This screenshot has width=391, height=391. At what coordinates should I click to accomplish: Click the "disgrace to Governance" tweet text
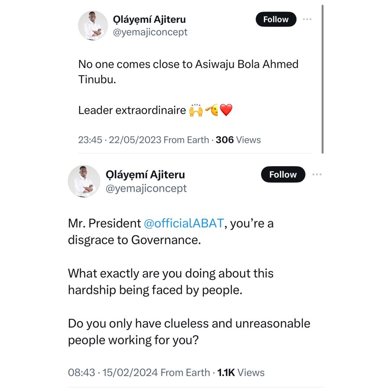click(134, 240)
